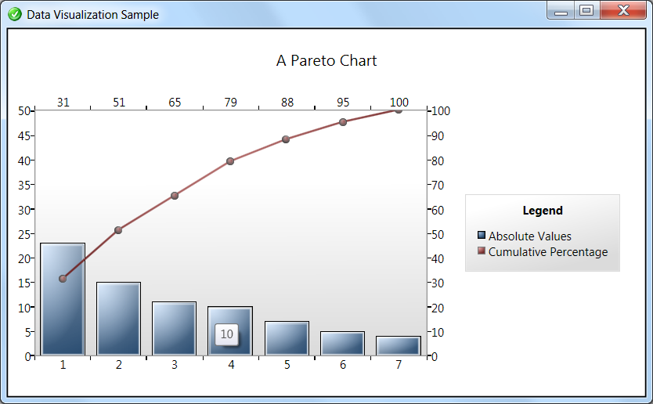Select the Absolute Values legend label
The width and height of the screenshot is (653, 404).
pos(530,236)
